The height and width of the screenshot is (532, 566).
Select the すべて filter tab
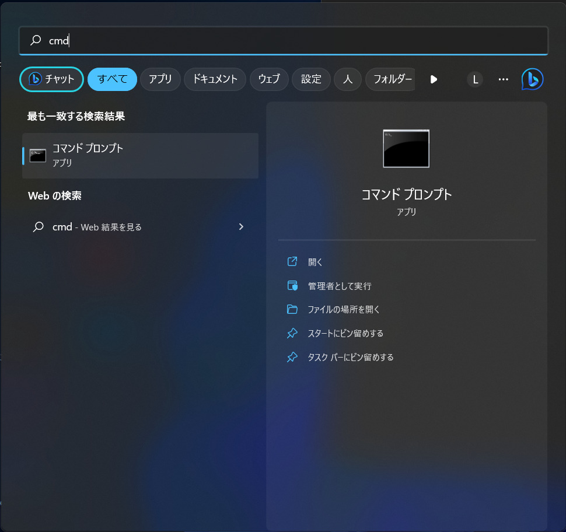112,79
